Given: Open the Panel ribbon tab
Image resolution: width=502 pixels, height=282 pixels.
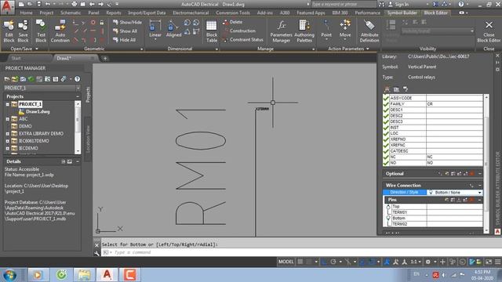Looking at the screenshot, I should point(93,13).
